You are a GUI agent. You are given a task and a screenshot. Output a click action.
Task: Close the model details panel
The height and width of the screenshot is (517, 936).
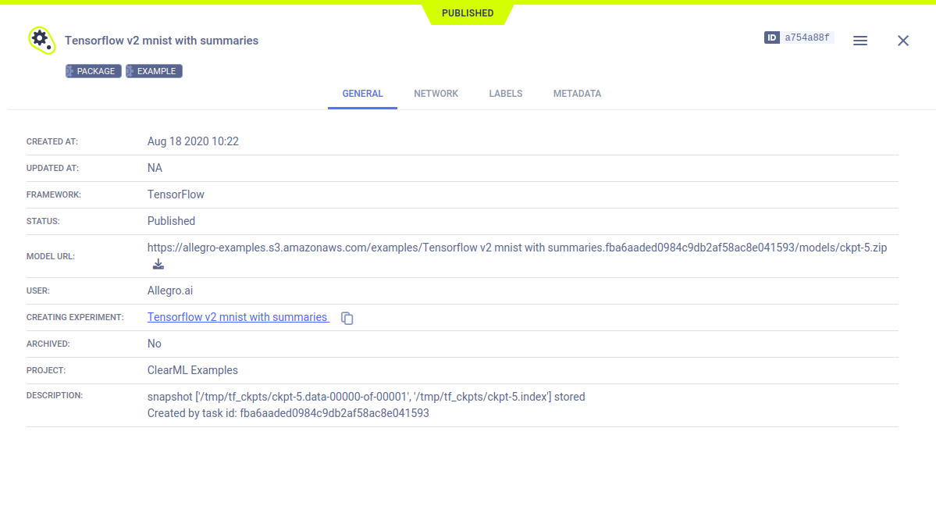(x=903, y=41)
